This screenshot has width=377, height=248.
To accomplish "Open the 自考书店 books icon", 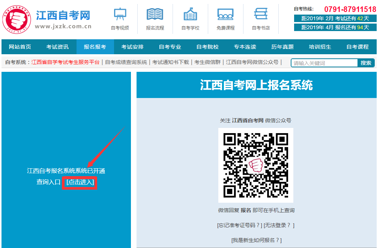I will (x=261, y=15).
